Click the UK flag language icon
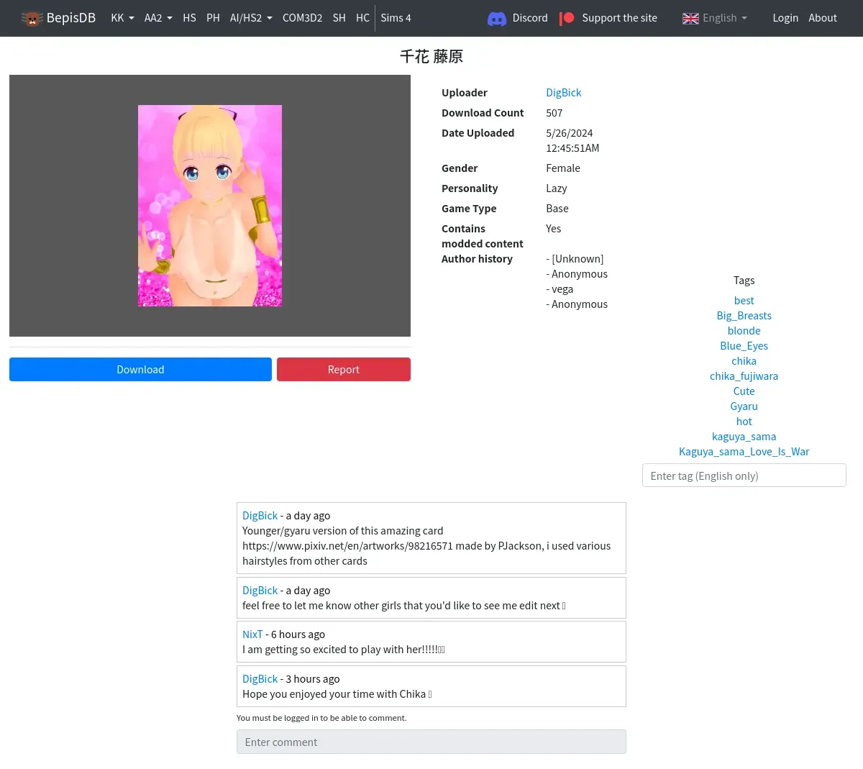Screen dimensions: 863x769 [690, 19]
